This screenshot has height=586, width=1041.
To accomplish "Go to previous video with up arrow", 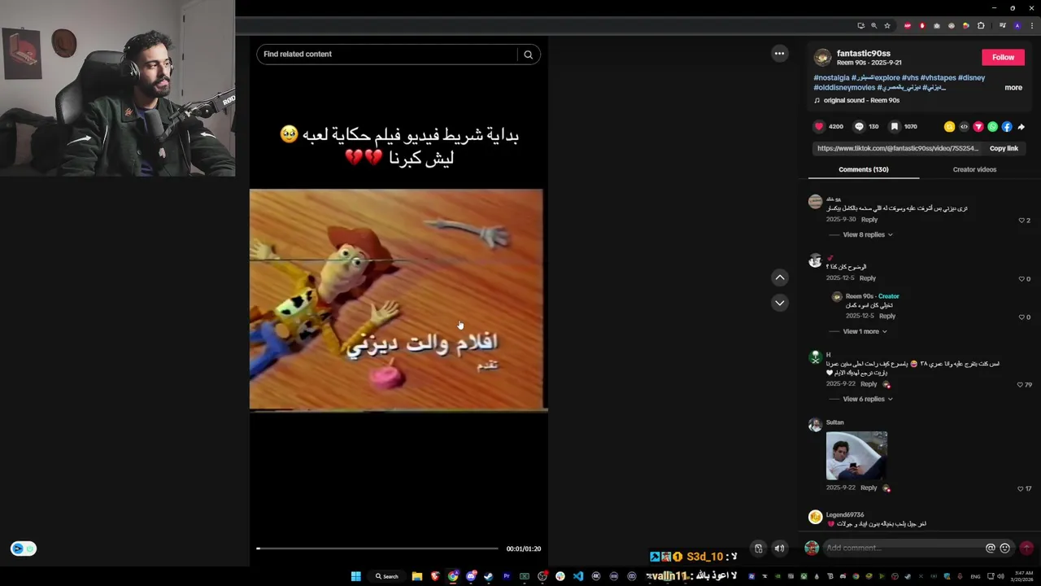I will (780, 278).
